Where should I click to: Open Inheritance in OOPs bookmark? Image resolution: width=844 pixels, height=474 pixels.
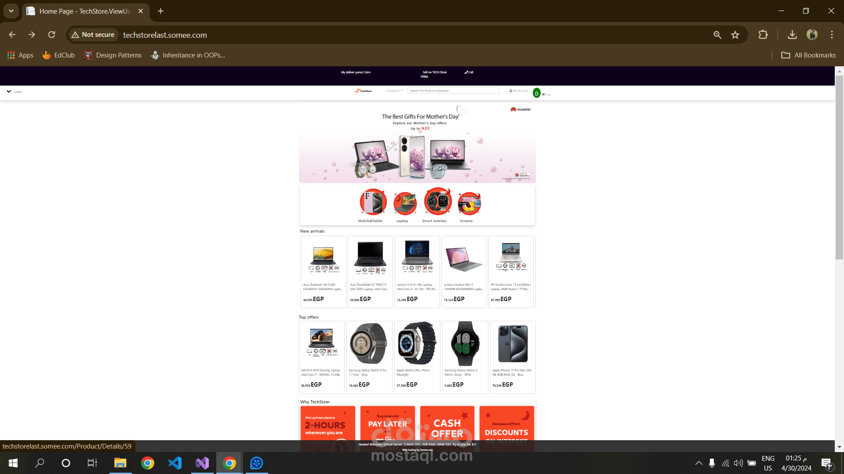pos(188,55)
